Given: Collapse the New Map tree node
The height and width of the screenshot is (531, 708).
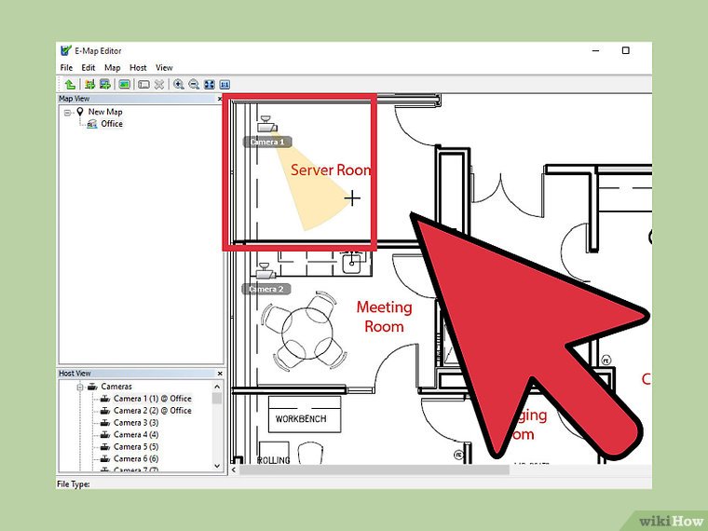Looking at the screenshot, I should point(68,112).
